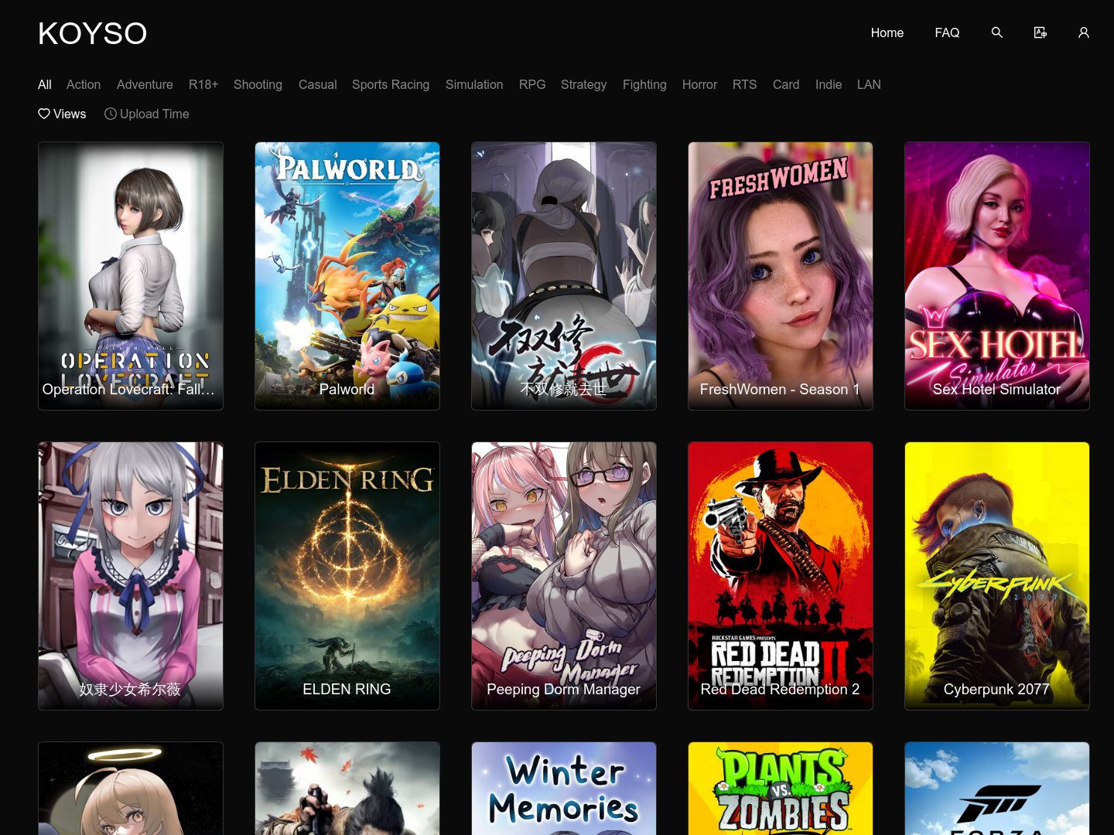The height and width of the screenshot is (835, 1114).
Task: Select the Fighting category tab
Action: 644,84
